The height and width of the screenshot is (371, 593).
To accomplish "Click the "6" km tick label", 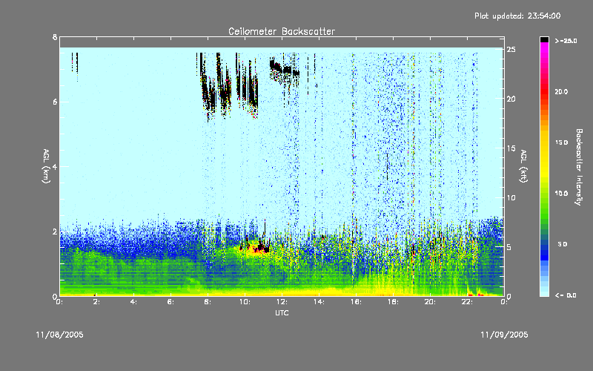I will pos(55,102).
